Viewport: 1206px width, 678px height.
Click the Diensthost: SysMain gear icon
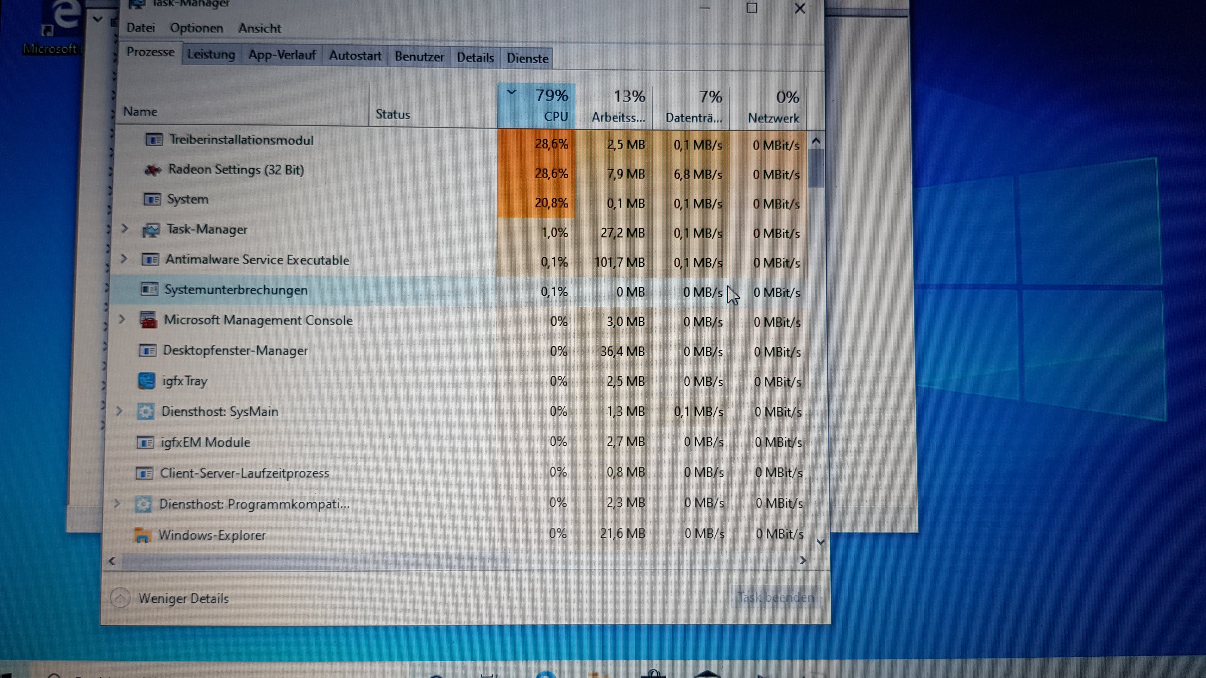tap(146, 411)
